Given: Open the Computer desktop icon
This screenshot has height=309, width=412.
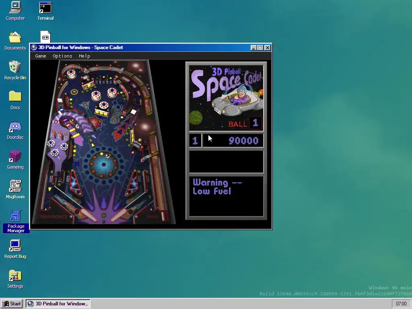Looking at the screenshot, I should [15, 11].
